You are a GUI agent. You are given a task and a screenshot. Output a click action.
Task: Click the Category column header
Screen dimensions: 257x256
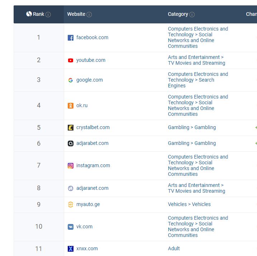pos(178,14)
